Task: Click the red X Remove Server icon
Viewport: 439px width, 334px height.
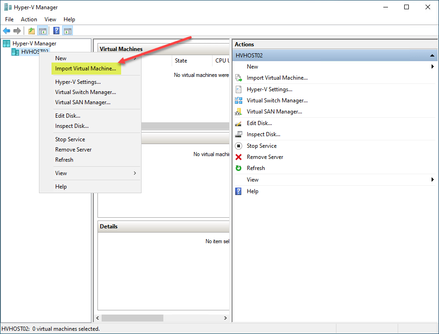Action: click(238, 157)
